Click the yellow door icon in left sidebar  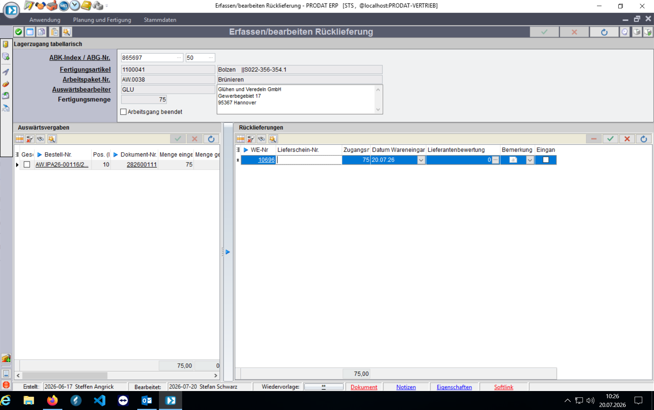[x=6, y=44]
